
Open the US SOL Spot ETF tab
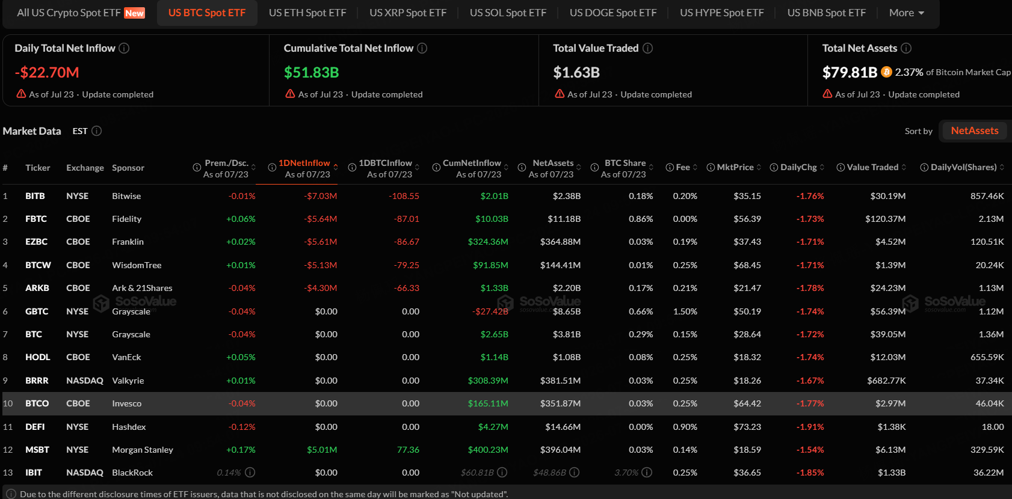pos(508,13)
